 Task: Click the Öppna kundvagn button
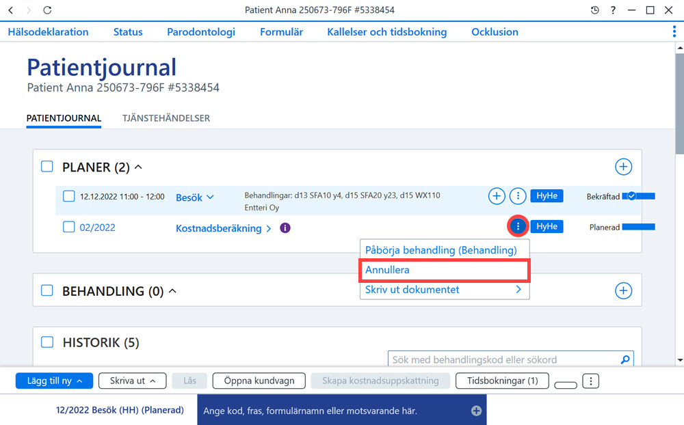click(x=259, y=381)
